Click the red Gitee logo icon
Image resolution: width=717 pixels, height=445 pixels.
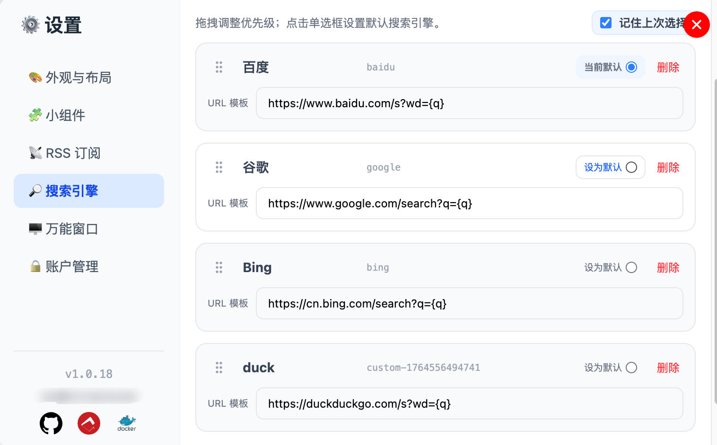coord(89,423)
